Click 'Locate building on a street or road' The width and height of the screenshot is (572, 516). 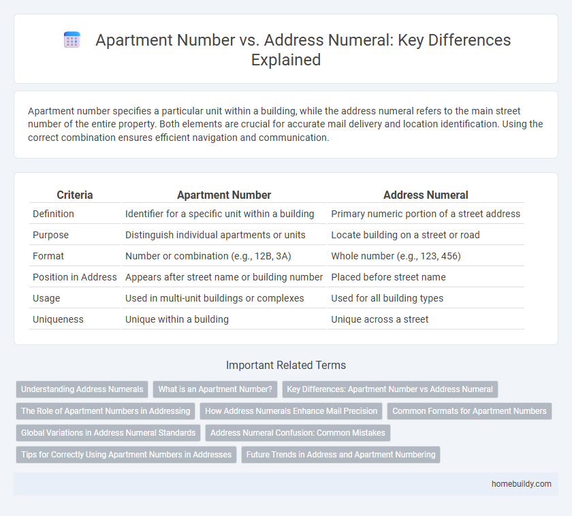coord(405,235)
